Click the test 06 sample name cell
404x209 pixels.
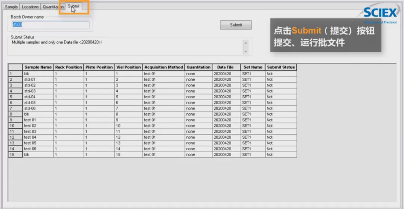[x=38, y=149]
